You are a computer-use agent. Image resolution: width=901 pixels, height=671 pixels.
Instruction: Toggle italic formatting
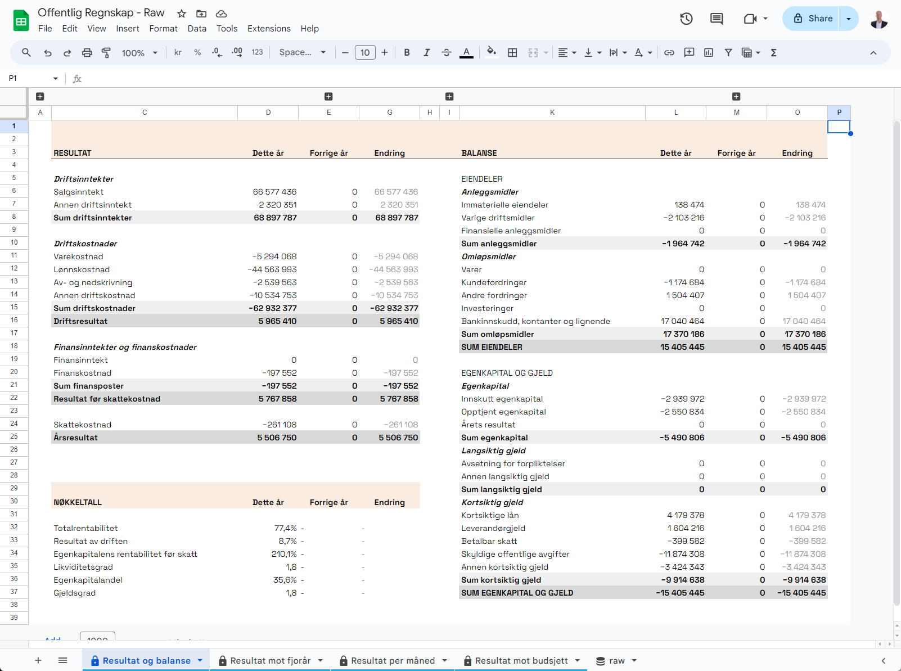(x=426, y=52)
